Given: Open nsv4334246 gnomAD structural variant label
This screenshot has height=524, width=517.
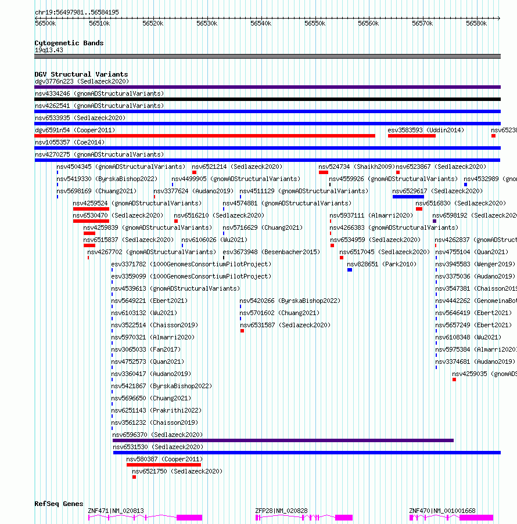Looking at the screenshot, I should tap(99, 93).
